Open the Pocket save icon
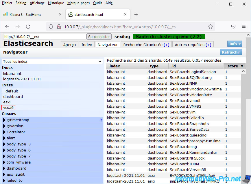Viewport: 251px width, 184px height. pos(233,26)
